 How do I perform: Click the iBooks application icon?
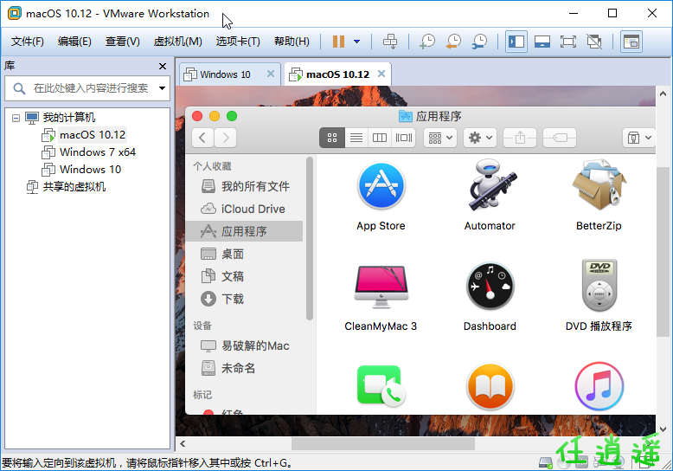(490, 386)
